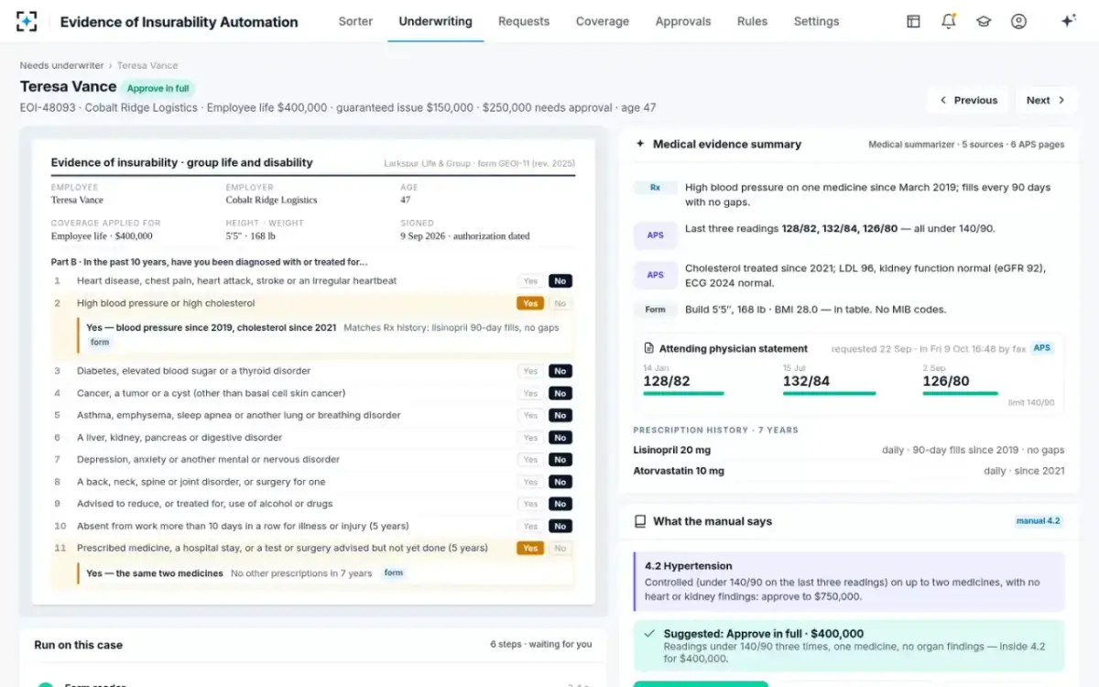
Task: Click the Medical evidence summary sparkle icon
Action: (x=640, y=144)
